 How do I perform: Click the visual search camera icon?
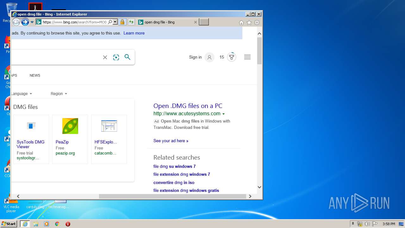(116, 57)
